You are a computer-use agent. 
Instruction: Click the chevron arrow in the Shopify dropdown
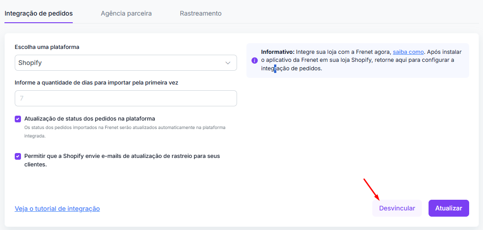pos(228,63)
